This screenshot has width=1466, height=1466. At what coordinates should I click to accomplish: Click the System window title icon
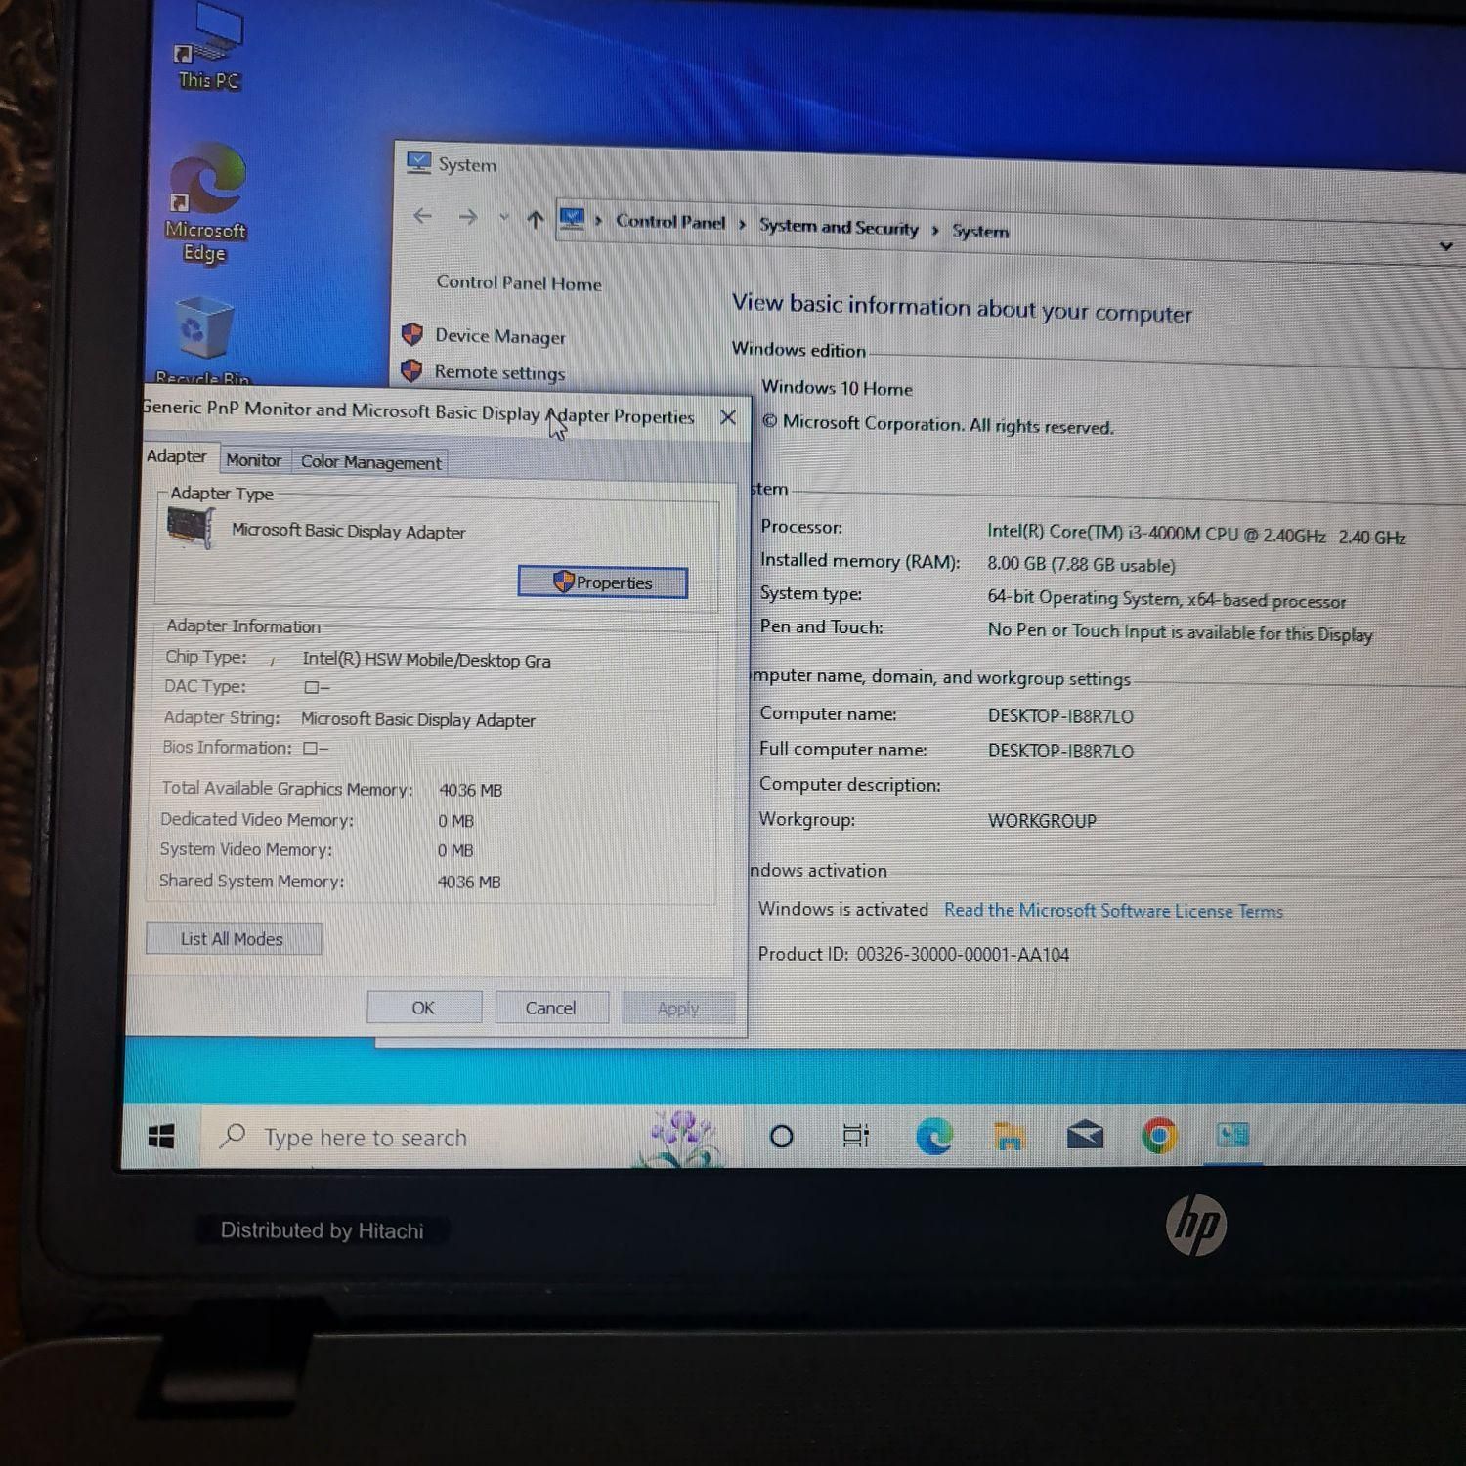[x=418, y=162]
